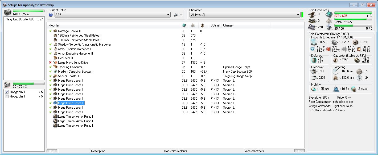Click the Optimal Range Script charge cell
378x155 pixels.
(x=236, y=67)
